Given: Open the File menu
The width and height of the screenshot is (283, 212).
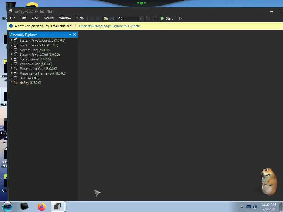Looking at the screenshot, I should click(12, 18).
